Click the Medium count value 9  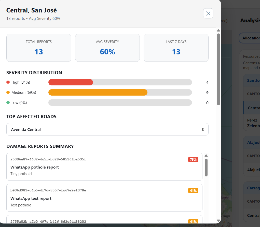[207, 93]
